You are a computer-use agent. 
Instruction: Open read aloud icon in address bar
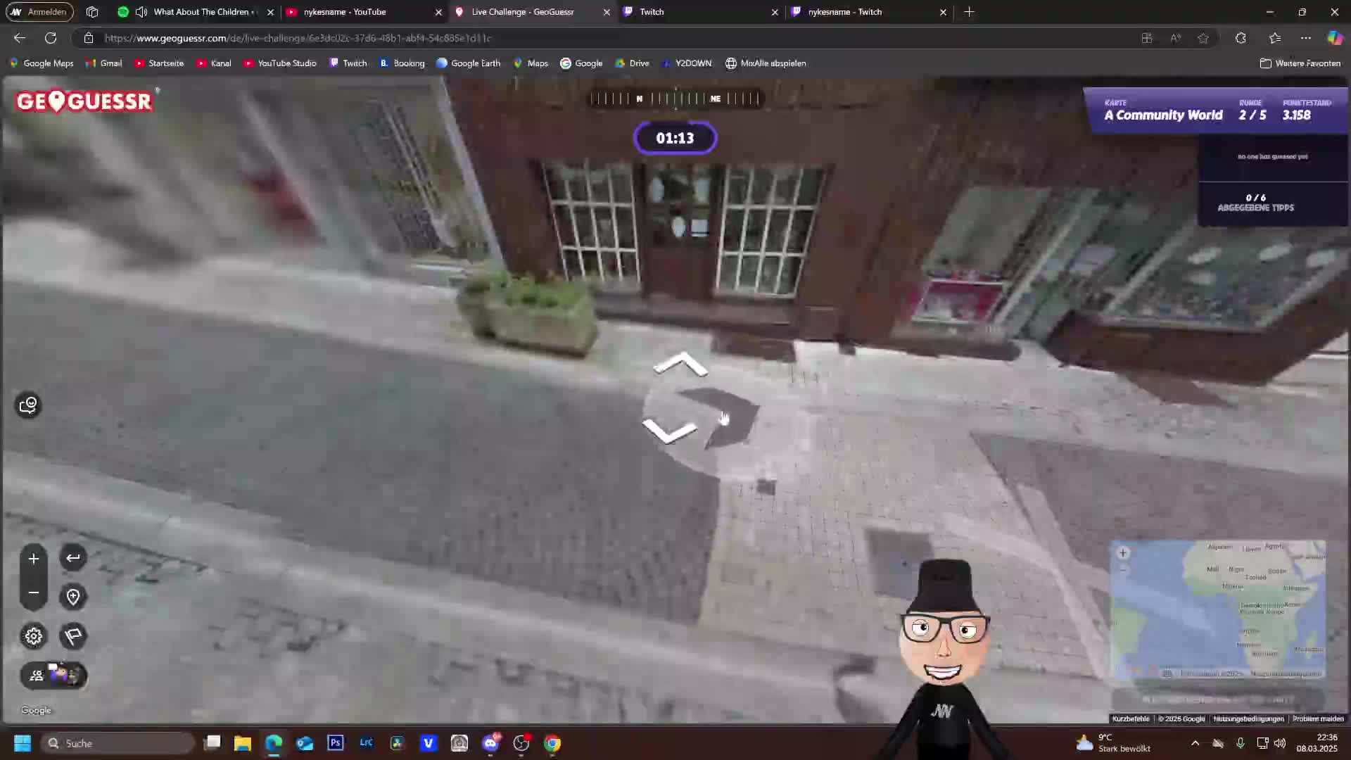click(x=1175, y=38)
